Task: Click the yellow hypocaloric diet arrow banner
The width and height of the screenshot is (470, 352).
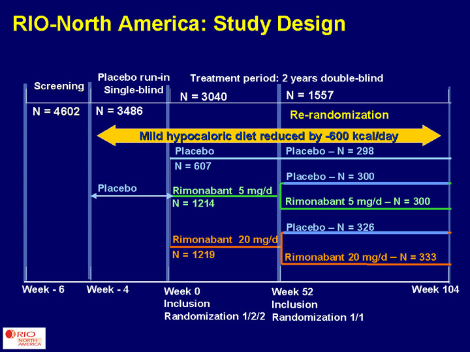Action: pos(269,136)
